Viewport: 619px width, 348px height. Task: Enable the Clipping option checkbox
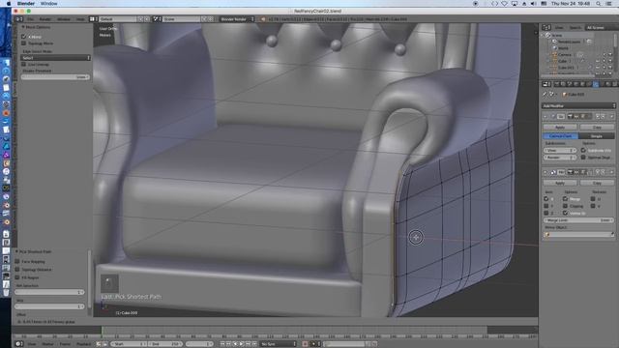565,206
